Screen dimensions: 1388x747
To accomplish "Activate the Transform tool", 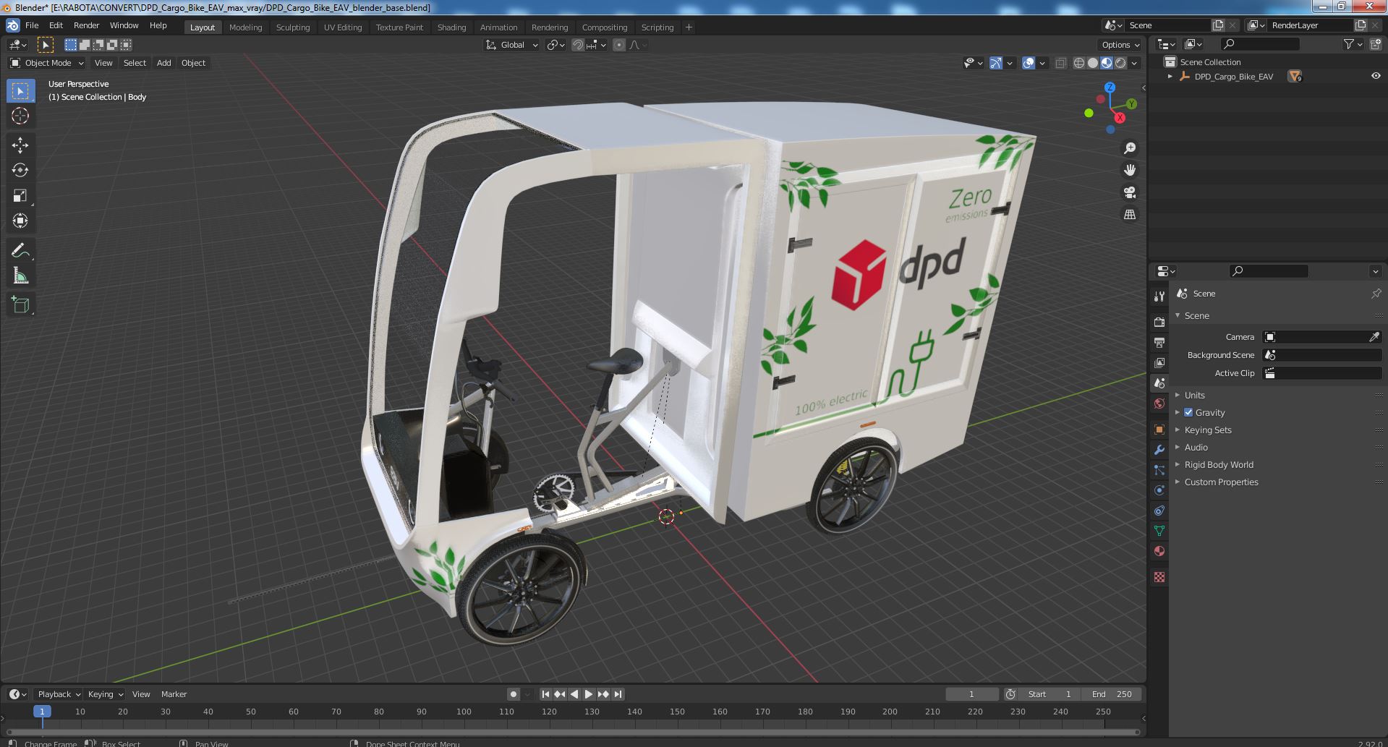I will (x=20, y=221).
